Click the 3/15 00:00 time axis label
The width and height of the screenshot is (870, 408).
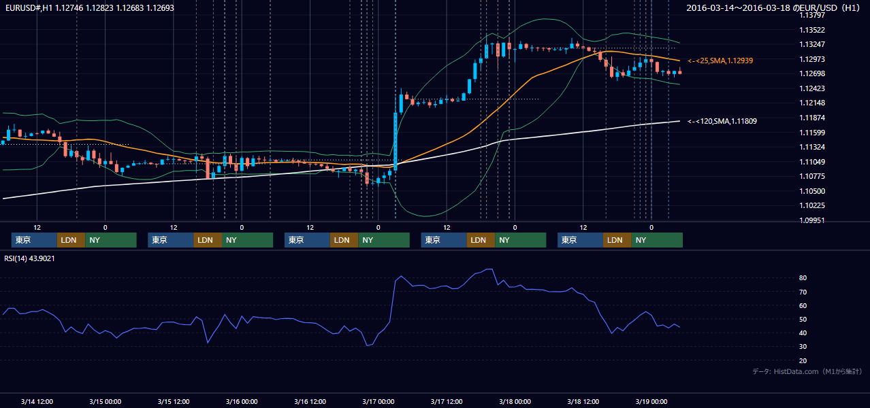pyautogui.click(x=105, y=401)
